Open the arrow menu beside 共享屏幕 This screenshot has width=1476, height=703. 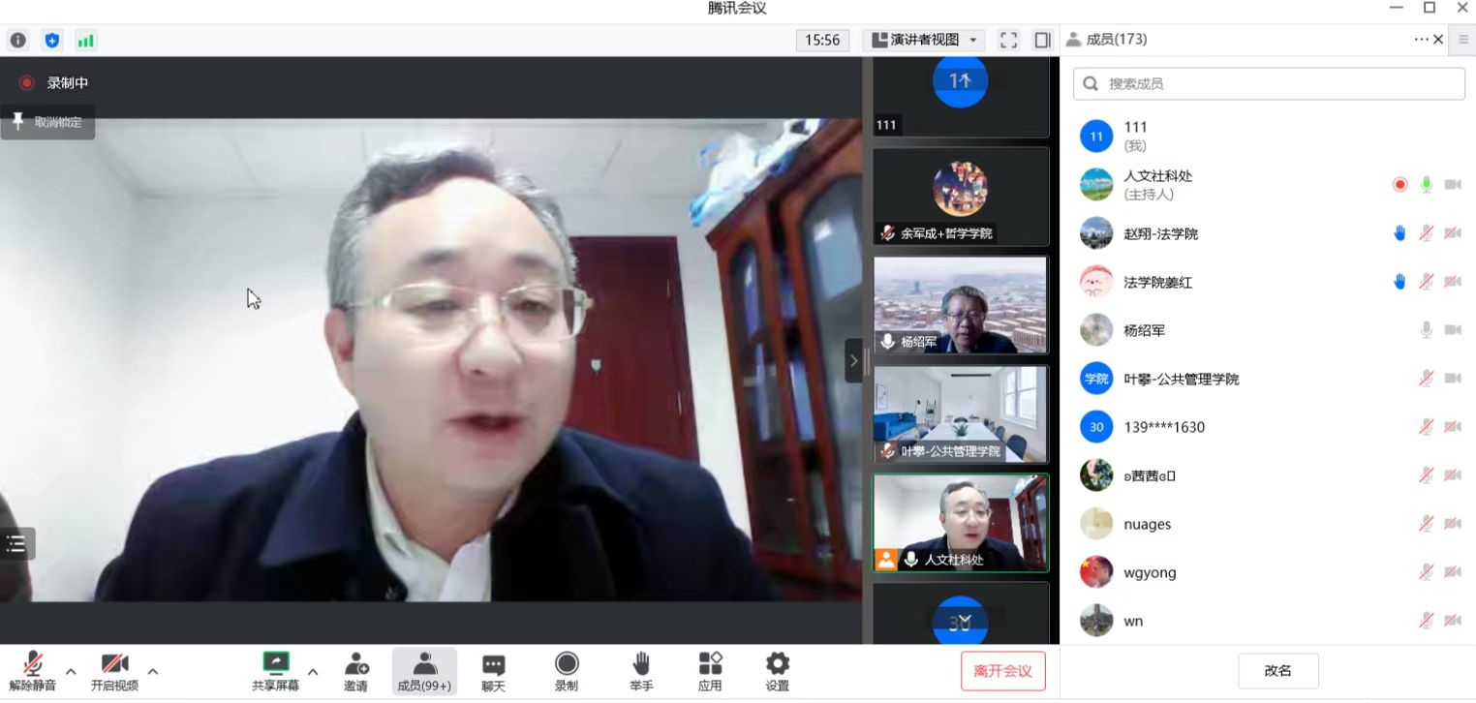click(x=313, y=670)
